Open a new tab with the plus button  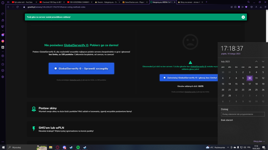click(206, 2)
